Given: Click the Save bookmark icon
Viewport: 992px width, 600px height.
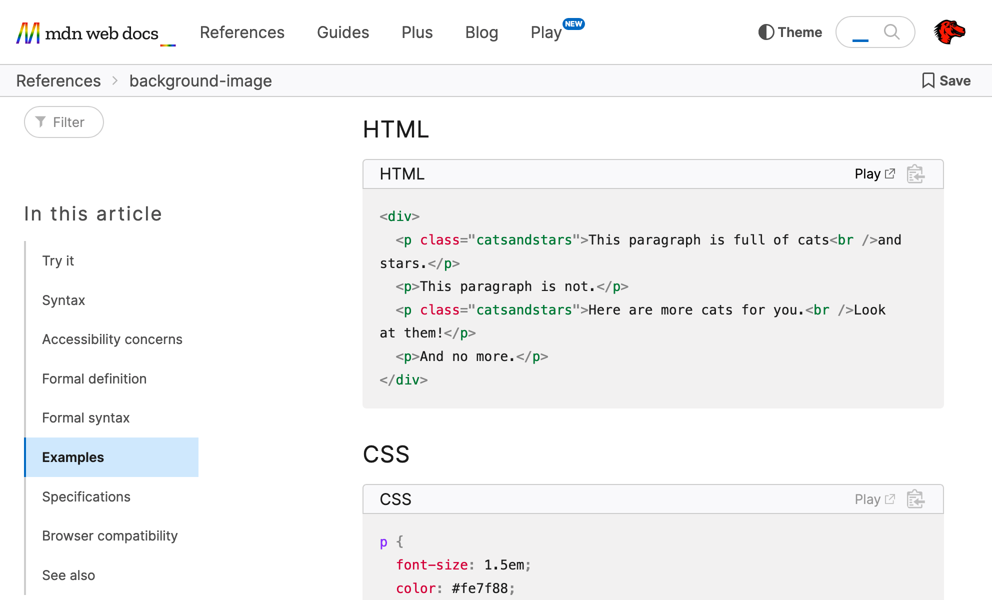Looking at the screenshot, I should coord(928,80).
